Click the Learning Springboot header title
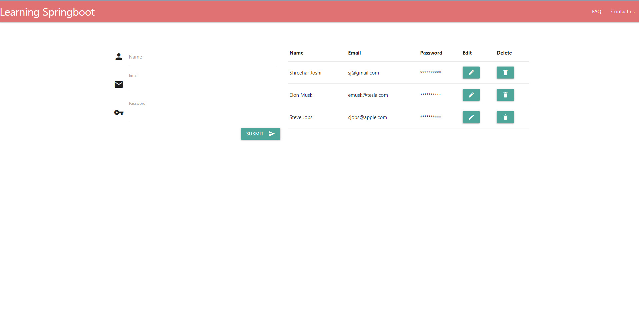The width and height of the screenshot is (639, 321). tap(47, 12)
